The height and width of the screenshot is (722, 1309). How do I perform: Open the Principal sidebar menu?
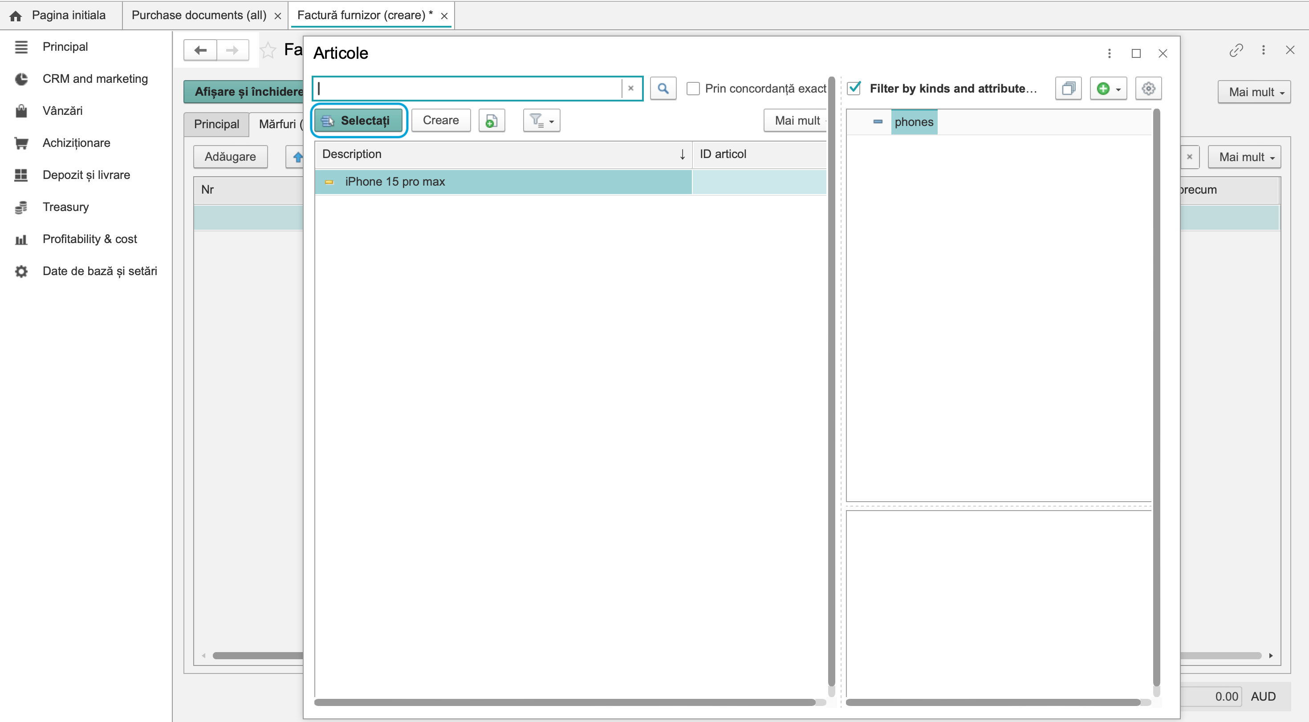click(x=65, y=47)
